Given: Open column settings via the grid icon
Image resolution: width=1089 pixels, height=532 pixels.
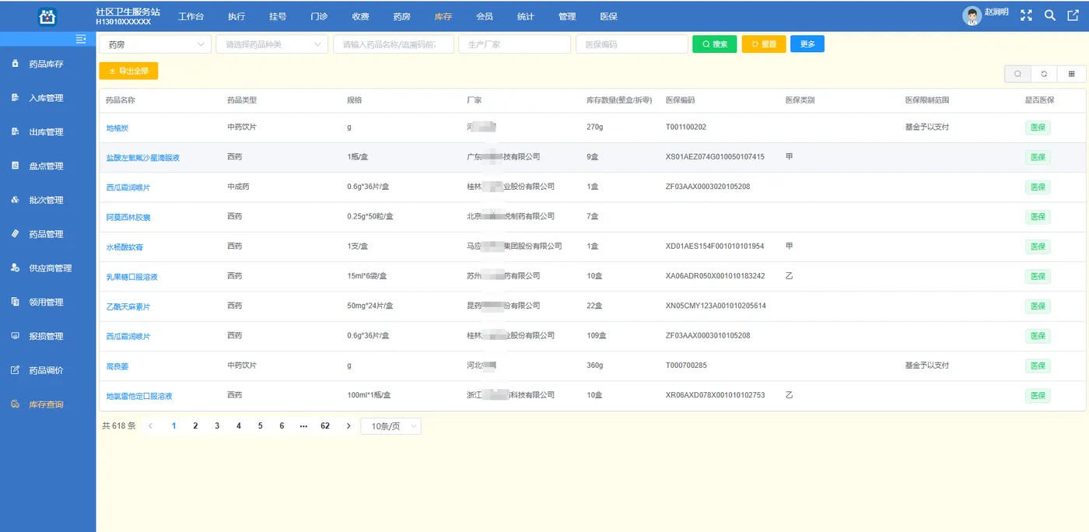Looking at the screenshot, I should (x=1071, y=73).
